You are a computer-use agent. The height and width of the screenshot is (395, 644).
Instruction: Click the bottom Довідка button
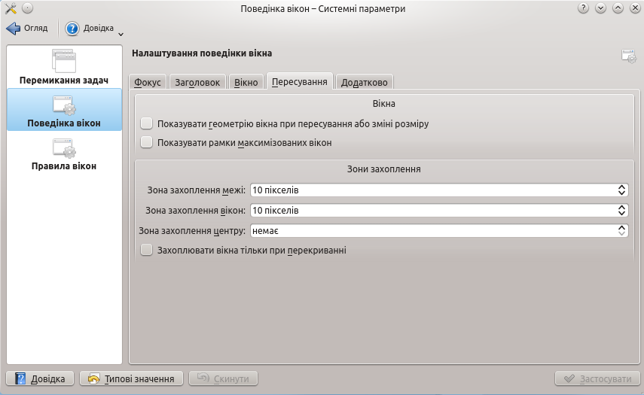41,378
